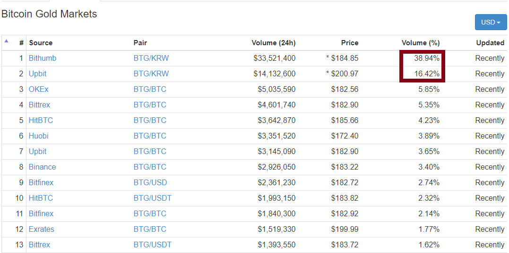Sort markets by Price header

coord(349,43)
